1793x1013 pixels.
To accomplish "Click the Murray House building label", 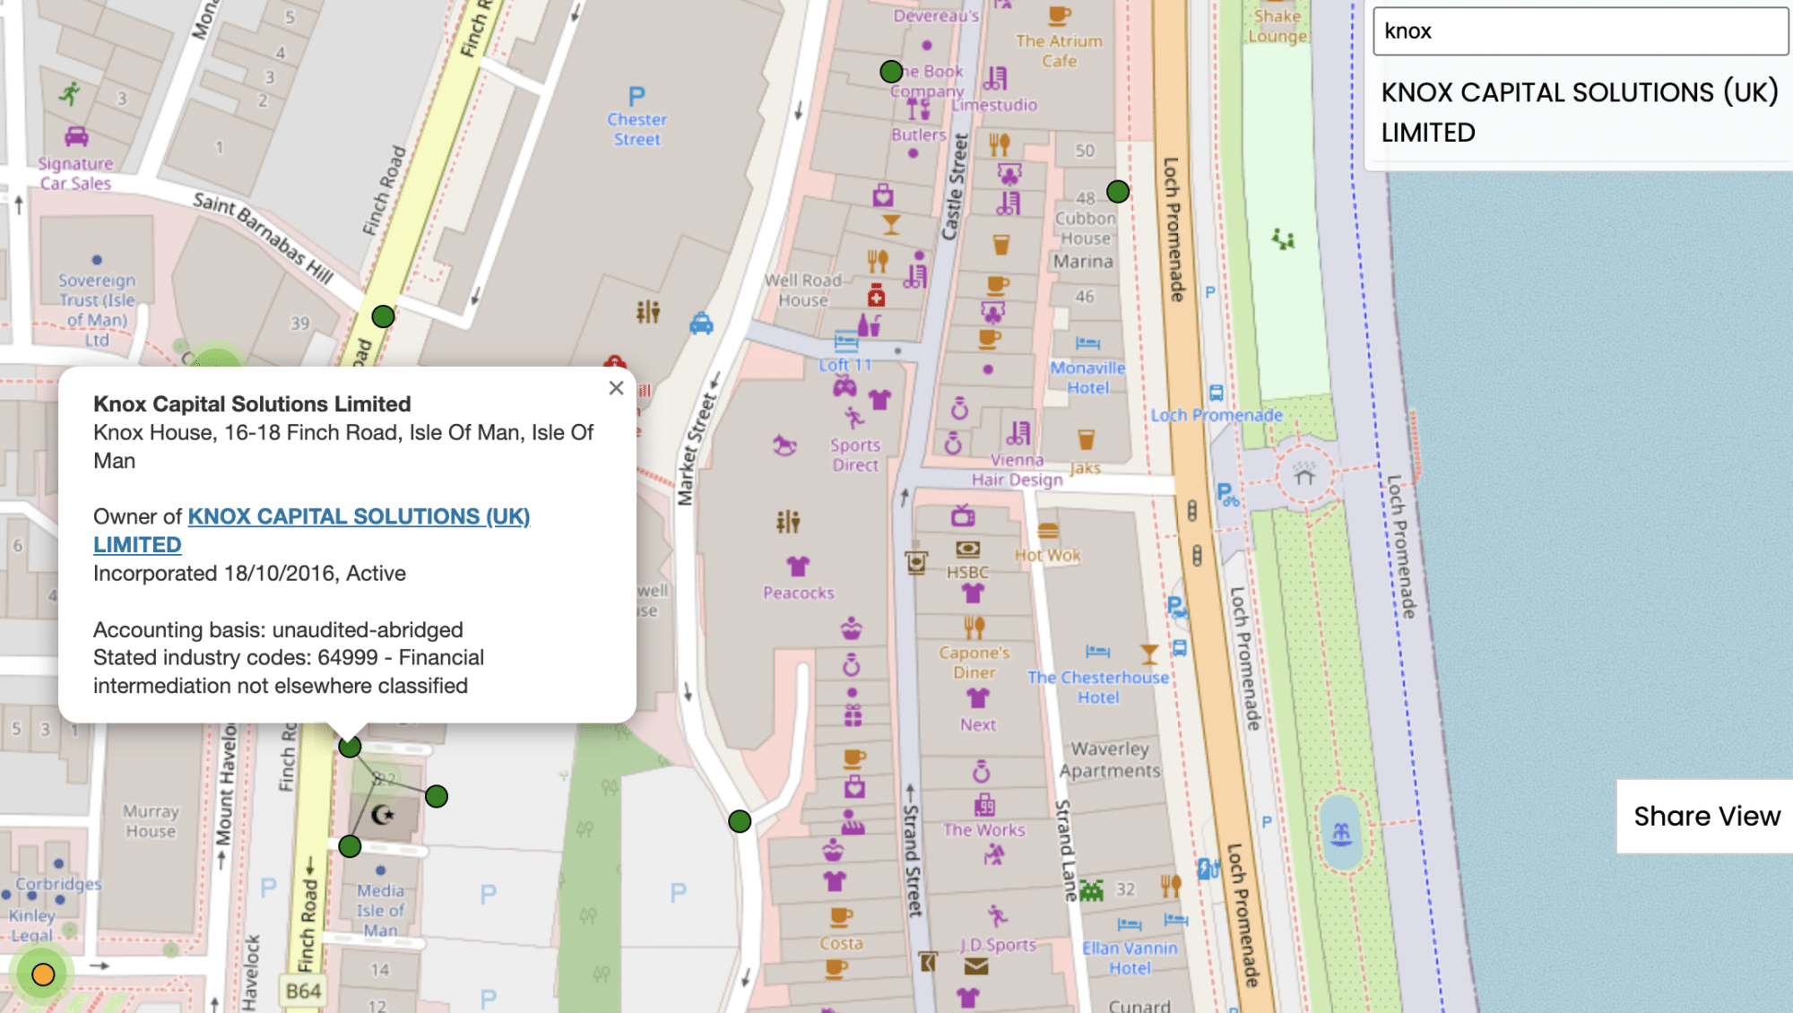I will [151, 821].
